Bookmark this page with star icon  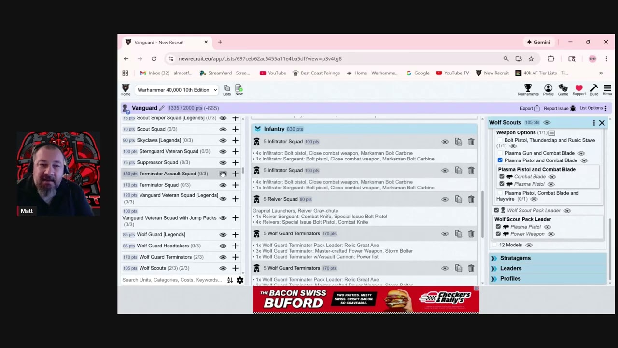coord(531,58)
